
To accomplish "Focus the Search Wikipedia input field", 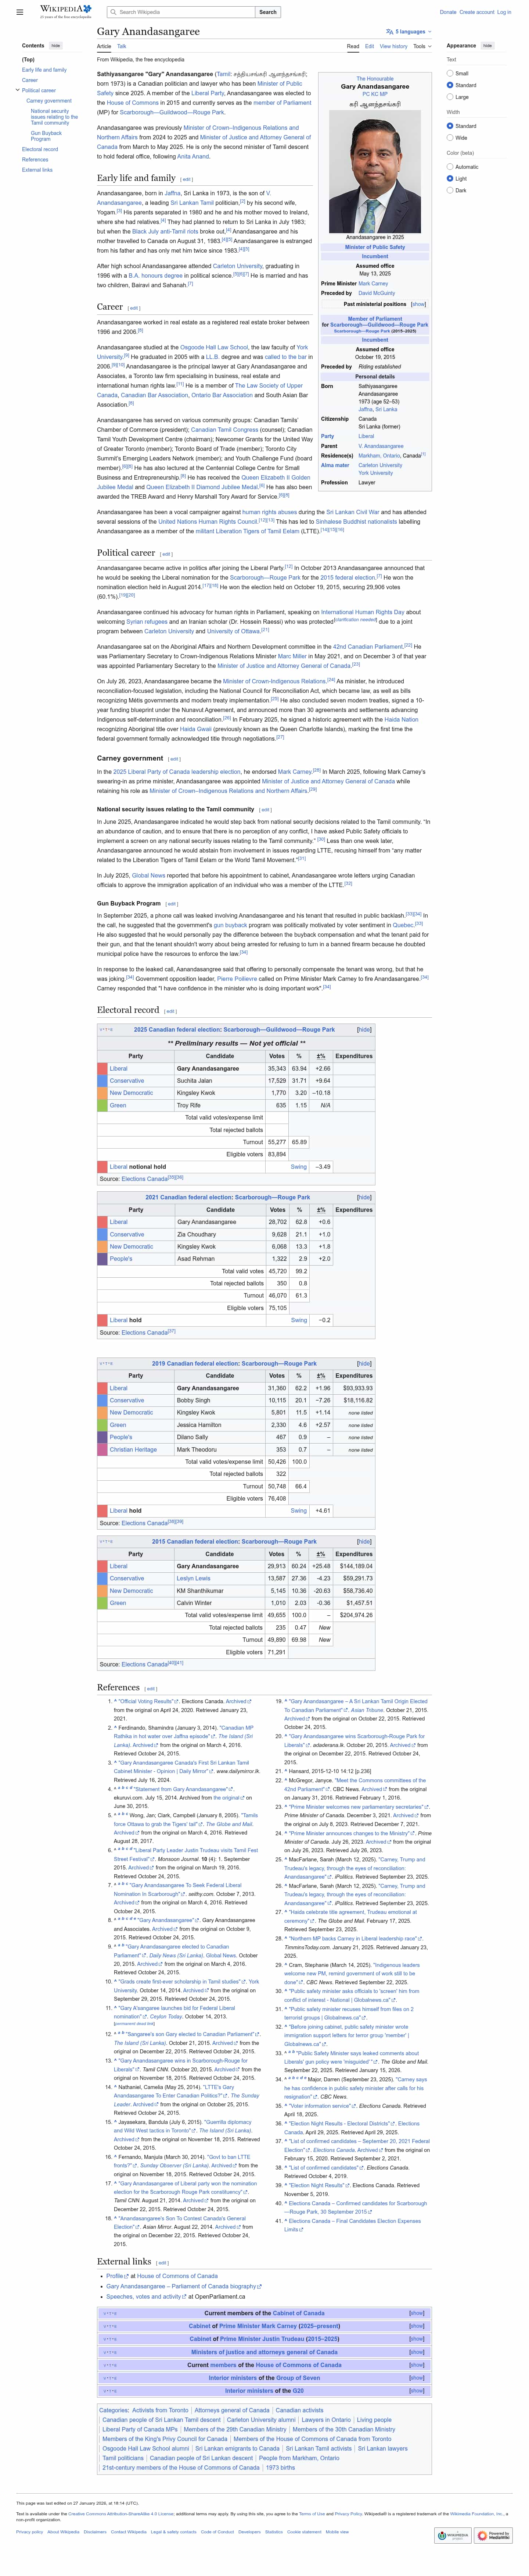I will (185, 12).
